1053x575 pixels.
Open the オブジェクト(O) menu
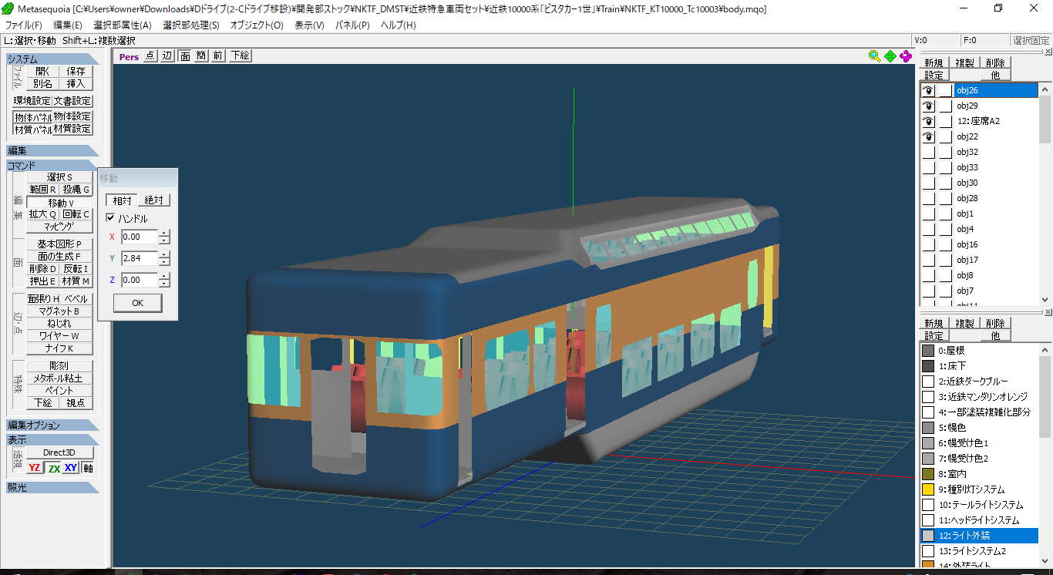point(257,25)
